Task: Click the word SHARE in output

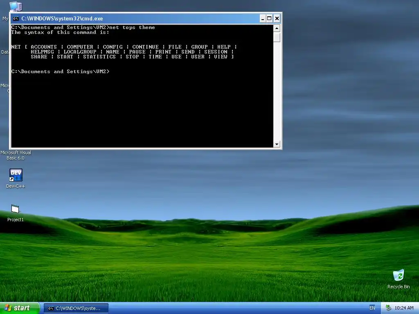Action: point(39,56)
